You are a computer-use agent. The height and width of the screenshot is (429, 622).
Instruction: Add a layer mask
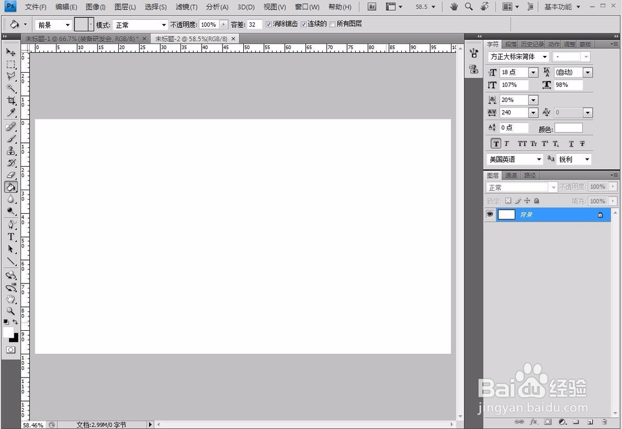point(548,422)
